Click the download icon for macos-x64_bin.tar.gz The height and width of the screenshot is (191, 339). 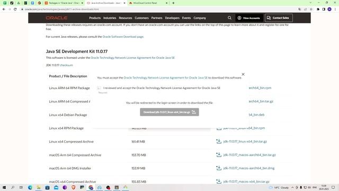[x=219, y=181]
